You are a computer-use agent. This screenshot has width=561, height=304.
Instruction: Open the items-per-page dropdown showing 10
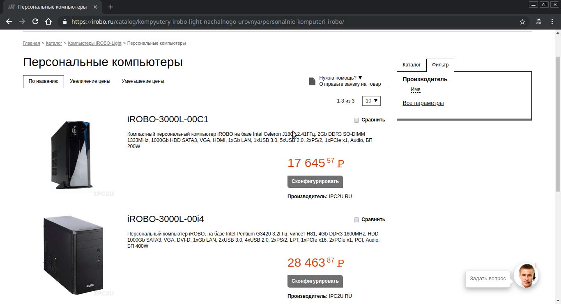tap(371, 101)
